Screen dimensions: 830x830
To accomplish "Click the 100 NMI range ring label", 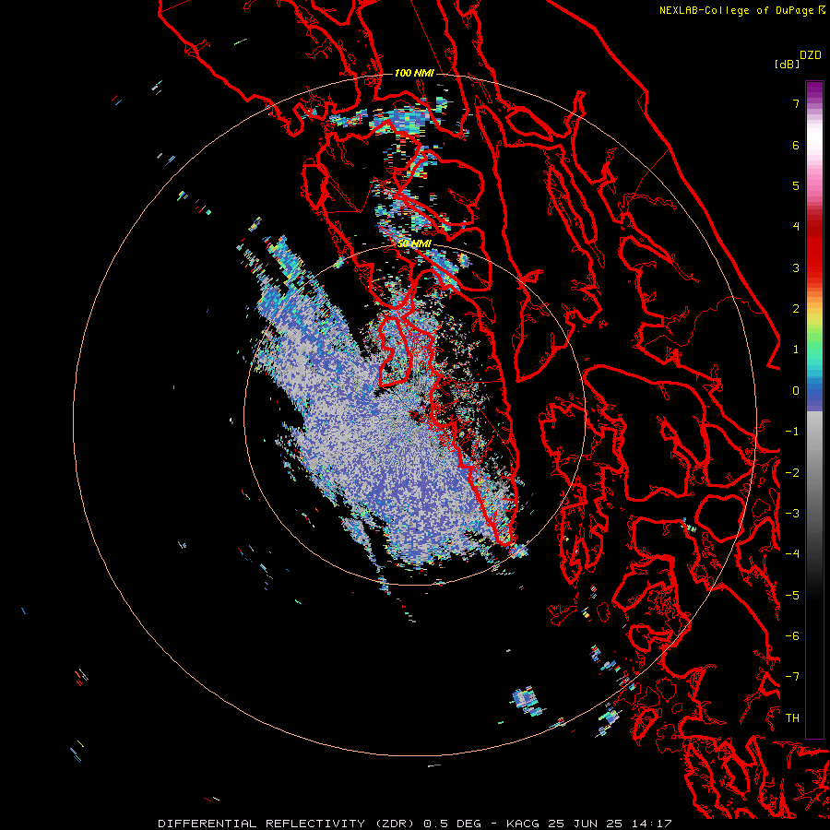I will (x=414, y=73).
